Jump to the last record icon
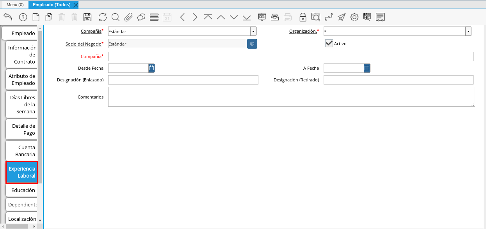The image size is (486, 229). pos(247,17)
